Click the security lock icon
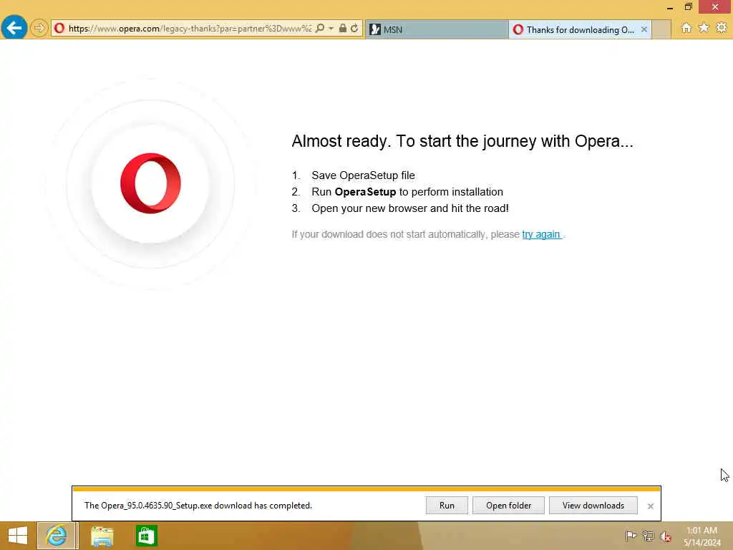 (x=343, y=29)
